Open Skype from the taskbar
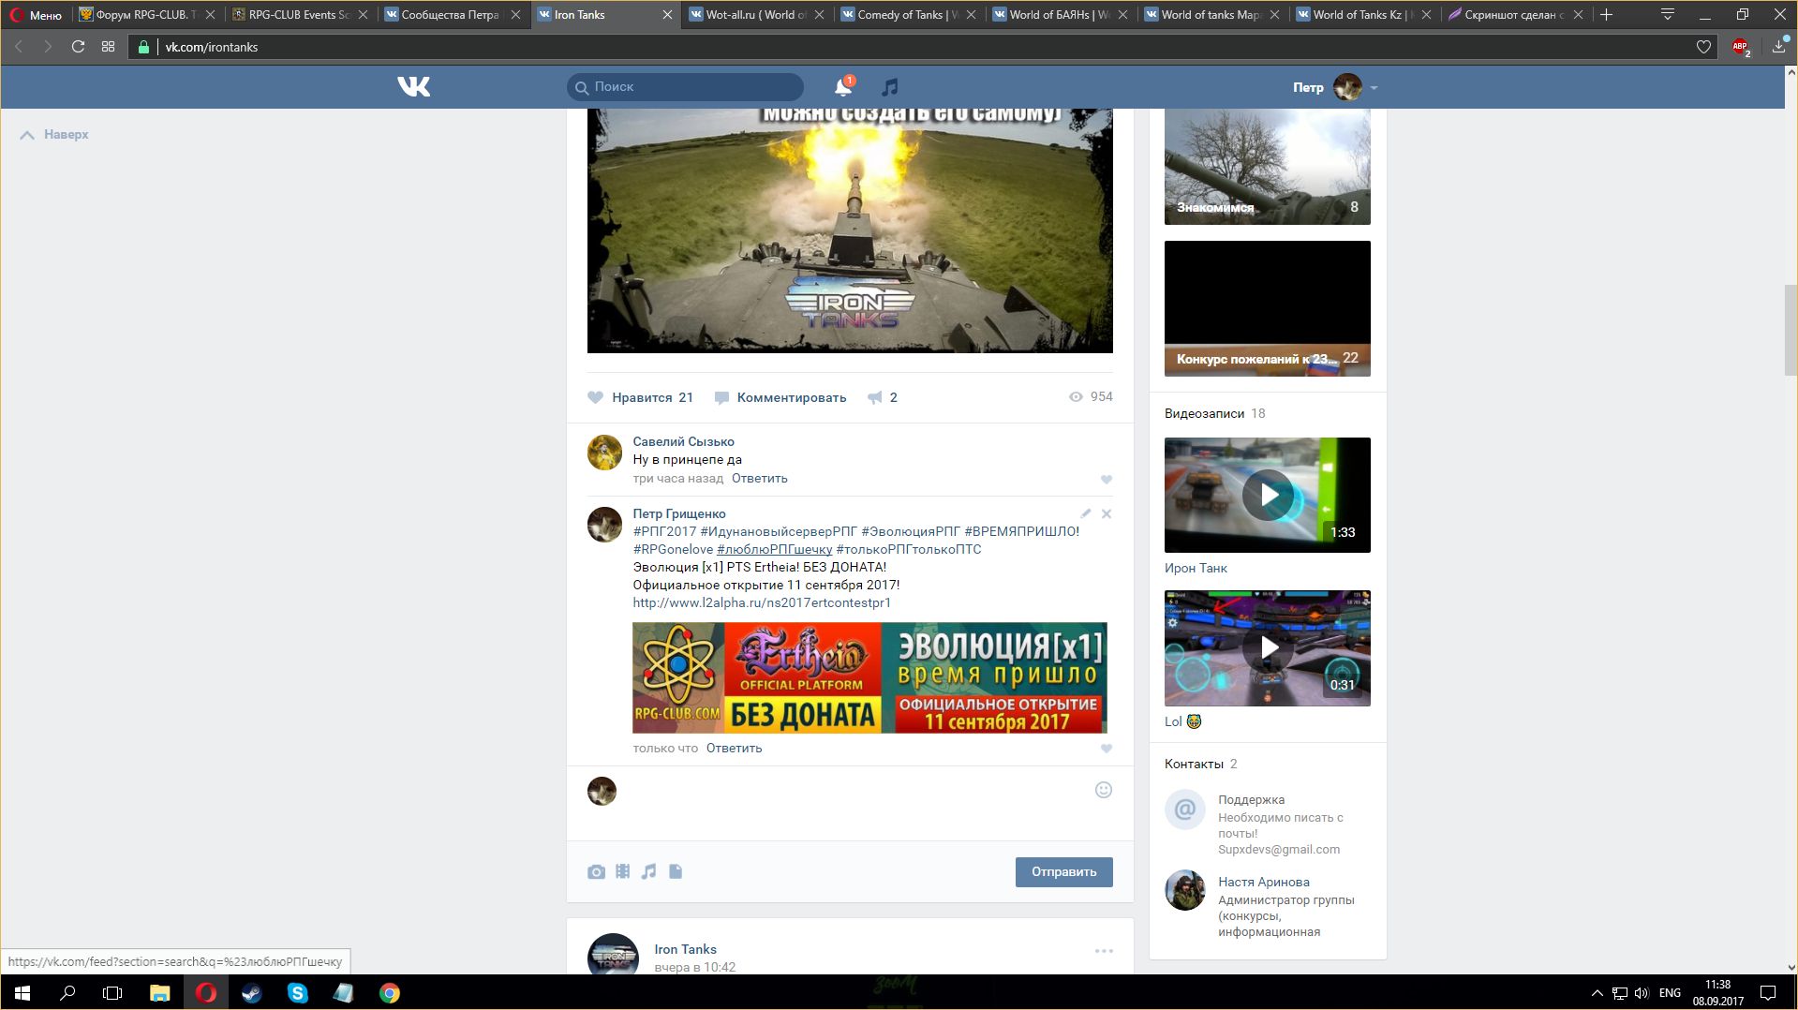1798x1010 pixels. [297, 992]
